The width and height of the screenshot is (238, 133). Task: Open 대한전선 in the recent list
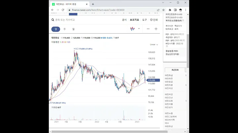point(169,98)
